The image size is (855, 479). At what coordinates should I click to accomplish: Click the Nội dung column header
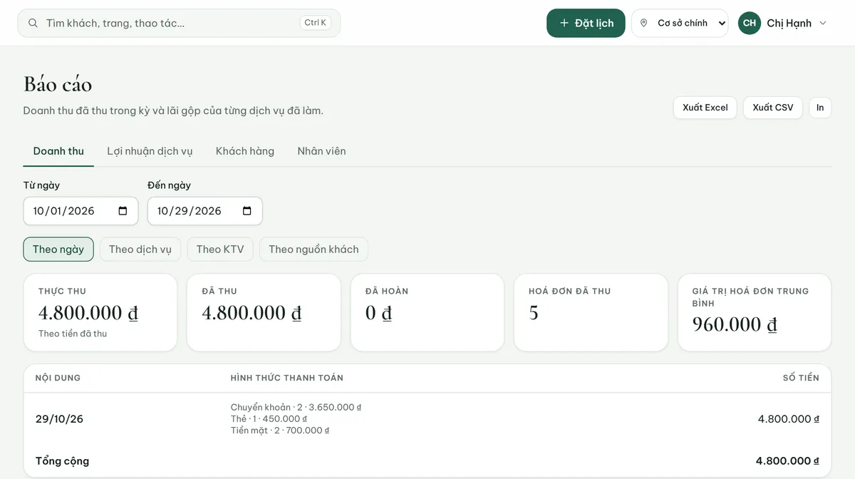pyautogui.click(x=58, y=378)
